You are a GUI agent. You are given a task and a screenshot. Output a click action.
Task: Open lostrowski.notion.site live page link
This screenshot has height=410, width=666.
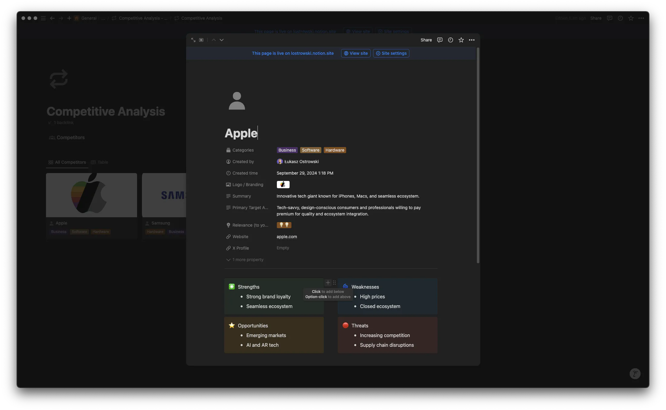293,53
